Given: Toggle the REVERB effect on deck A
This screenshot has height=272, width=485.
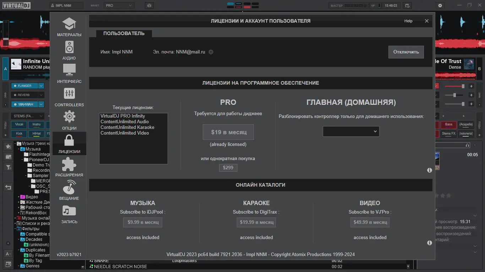Looking at the screenshot, I should [x=24, y=95].
